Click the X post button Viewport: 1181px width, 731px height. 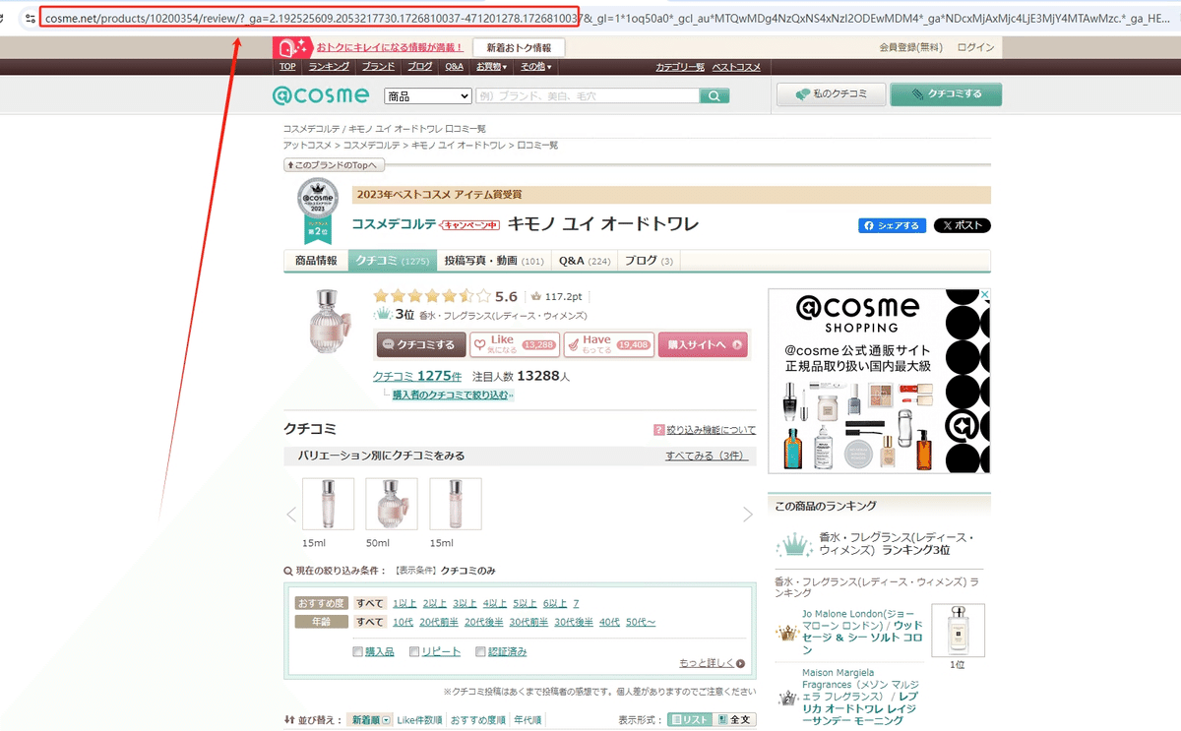(x=962, y=225)
